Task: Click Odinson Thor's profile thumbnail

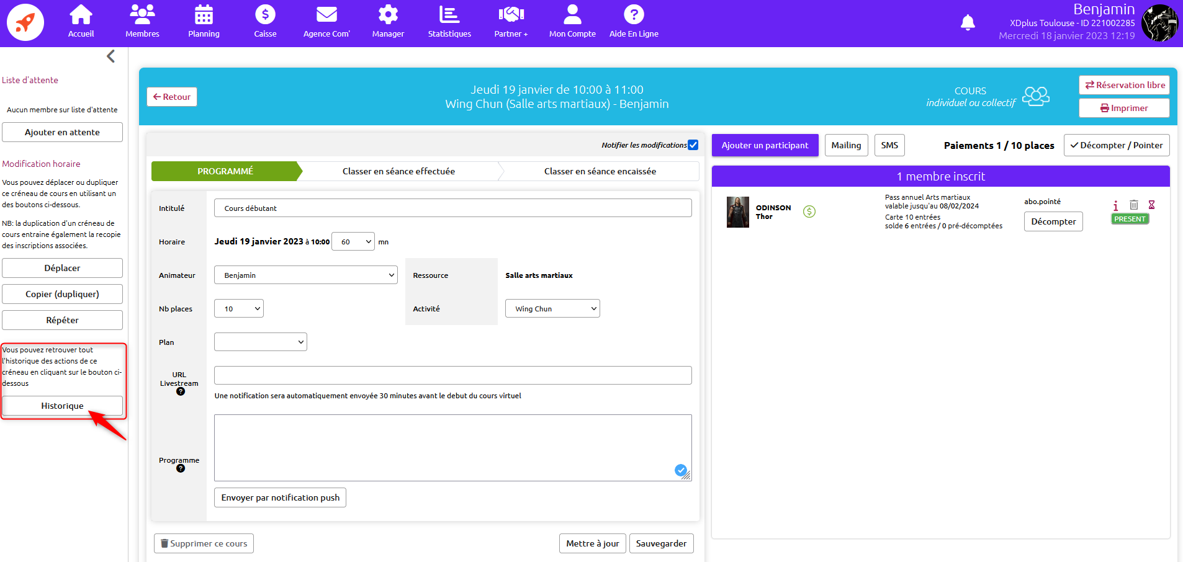Action: [738, 212]
